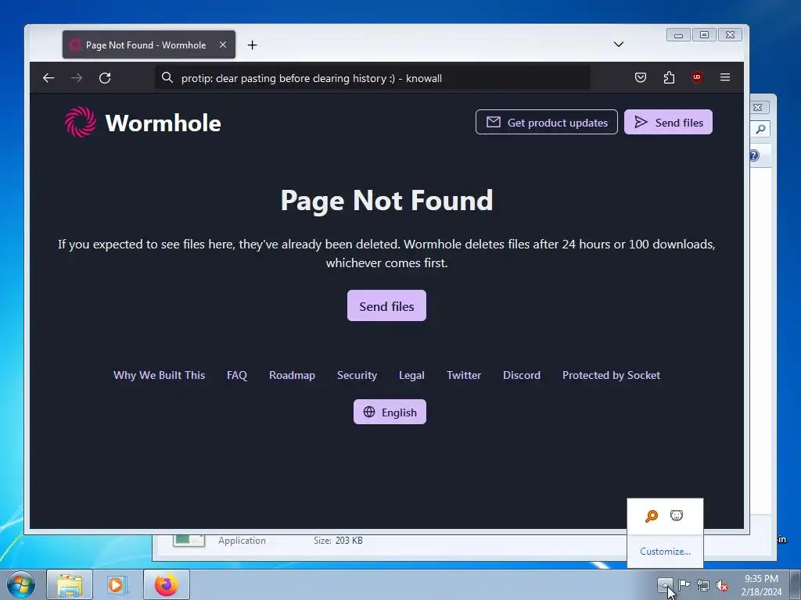The height and width of the screenshot is (600, 801).
Task: Click the muted volume speaker tray icon
Action: click(722, 585)
